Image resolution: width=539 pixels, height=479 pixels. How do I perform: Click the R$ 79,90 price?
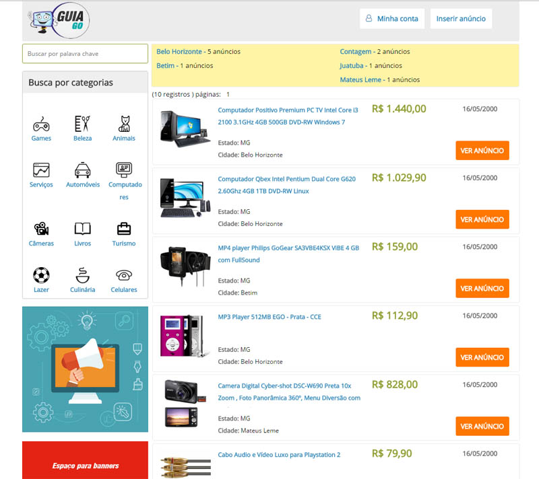391,453
